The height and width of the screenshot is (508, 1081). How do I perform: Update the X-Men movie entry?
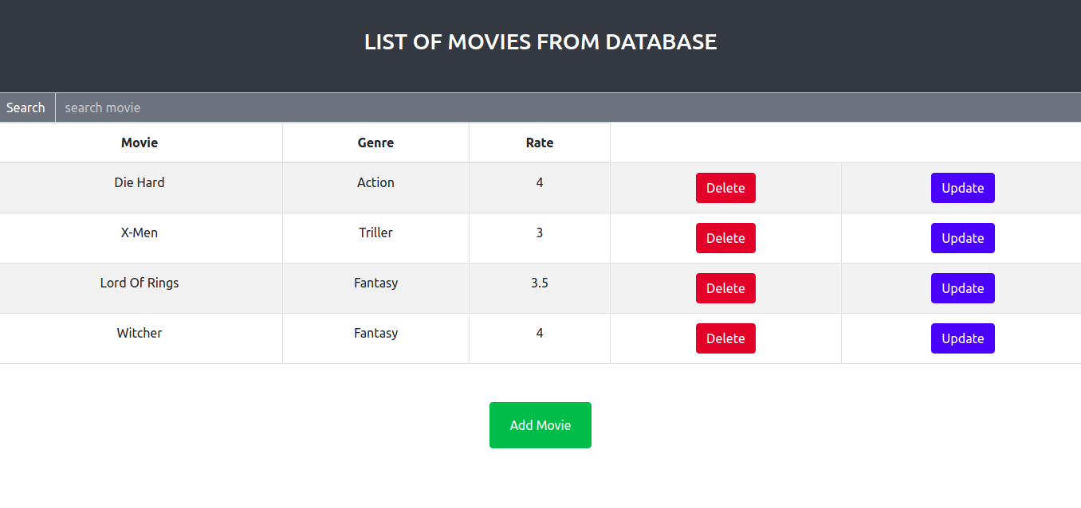point(962,238)
